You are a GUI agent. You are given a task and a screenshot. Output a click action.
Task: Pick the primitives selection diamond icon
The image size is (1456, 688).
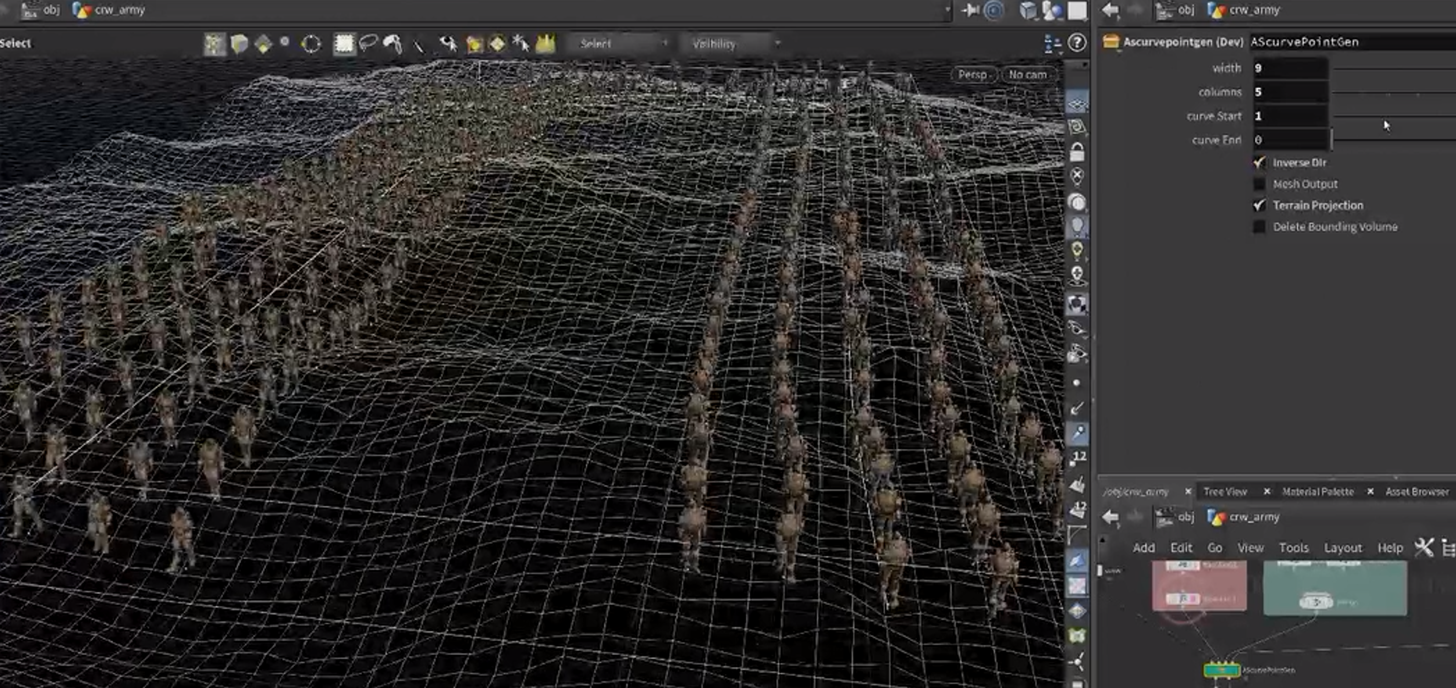[x=264, y=43]
